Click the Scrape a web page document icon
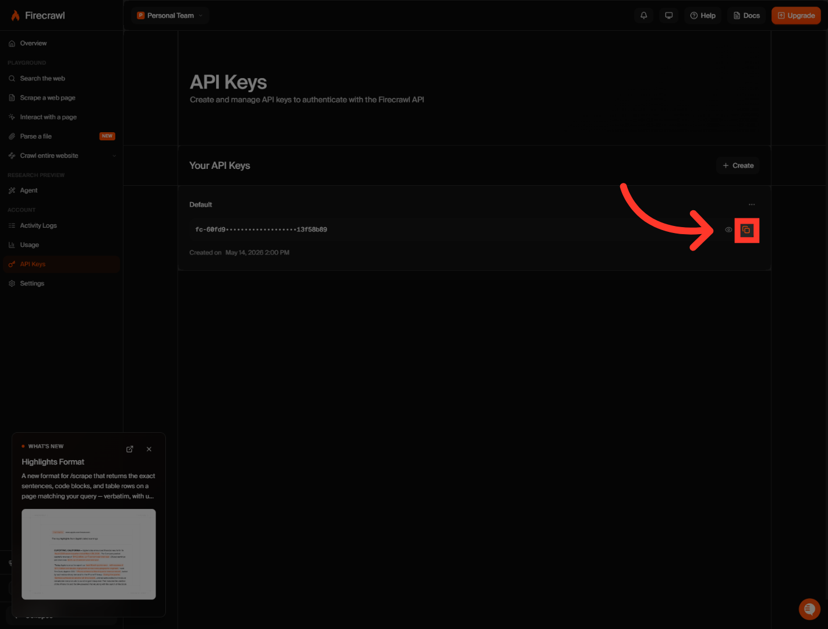The image size is (828, 629). tap(12, 98)
